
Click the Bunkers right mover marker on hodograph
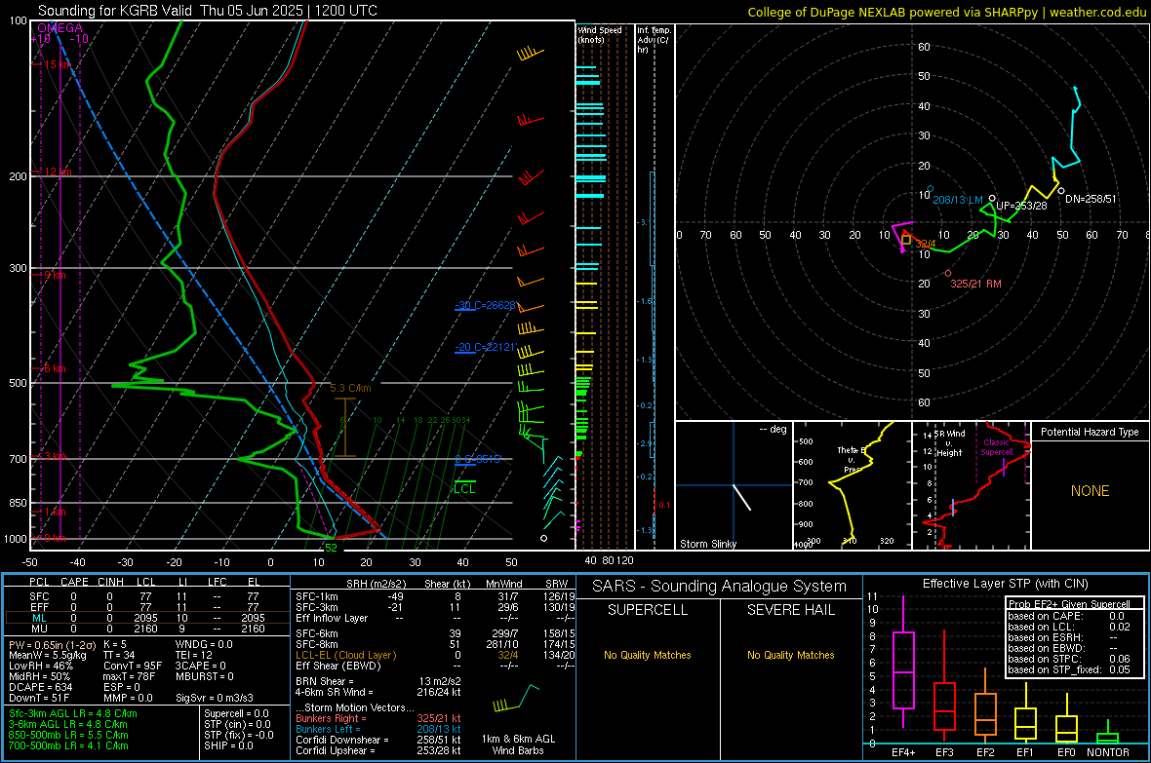pyautogui.click(x=948, y=273)
